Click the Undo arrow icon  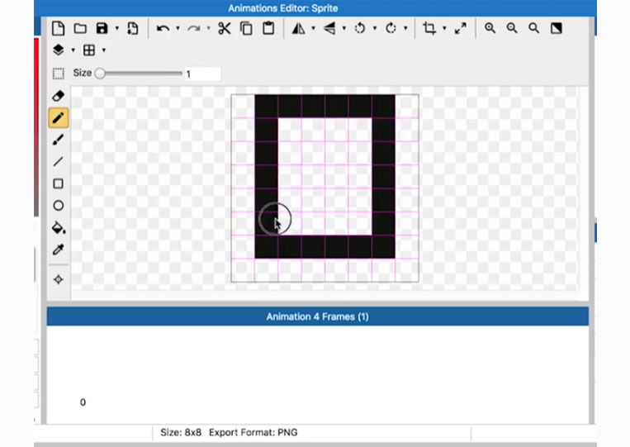[x=163, y=28]
